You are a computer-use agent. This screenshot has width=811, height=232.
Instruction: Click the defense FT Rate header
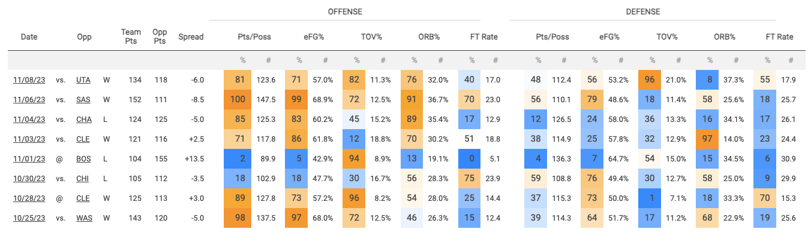(x=779, y=37)
